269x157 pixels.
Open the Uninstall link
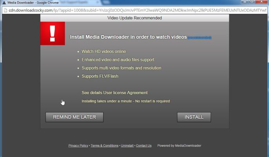point(127,146)
